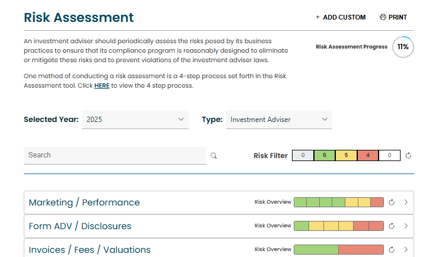Click refresh icon on Marketing / Performance row

pyautogui.click(x=392, y=203)
